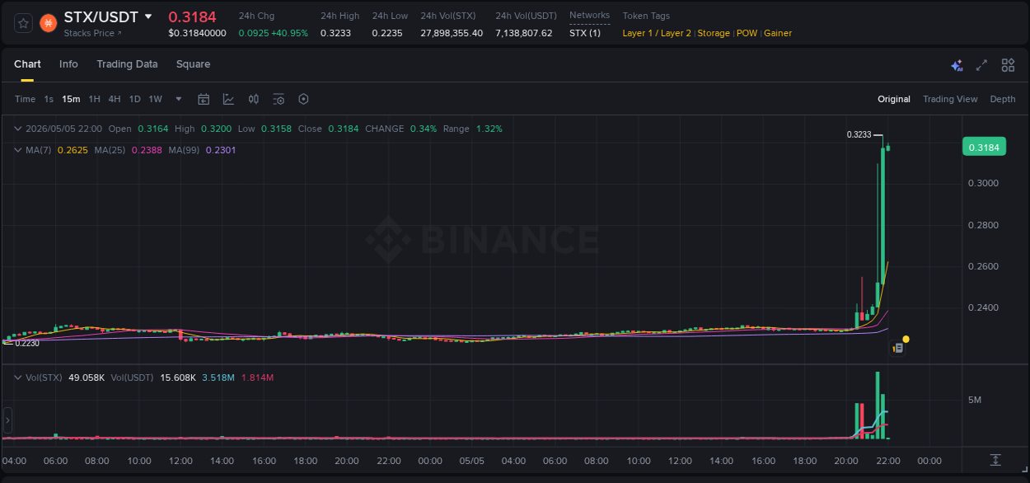Viewport: 1030px width, 483px height.
Task: Click the MA(99) value 0.2301
Action: coord(221,150)
